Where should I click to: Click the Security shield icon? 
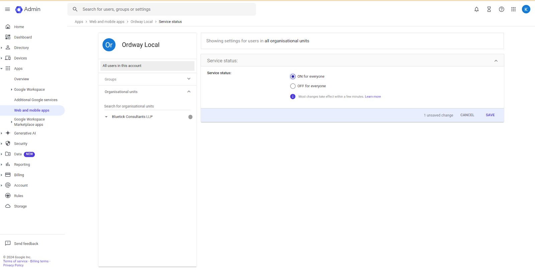tap(8, 144)
